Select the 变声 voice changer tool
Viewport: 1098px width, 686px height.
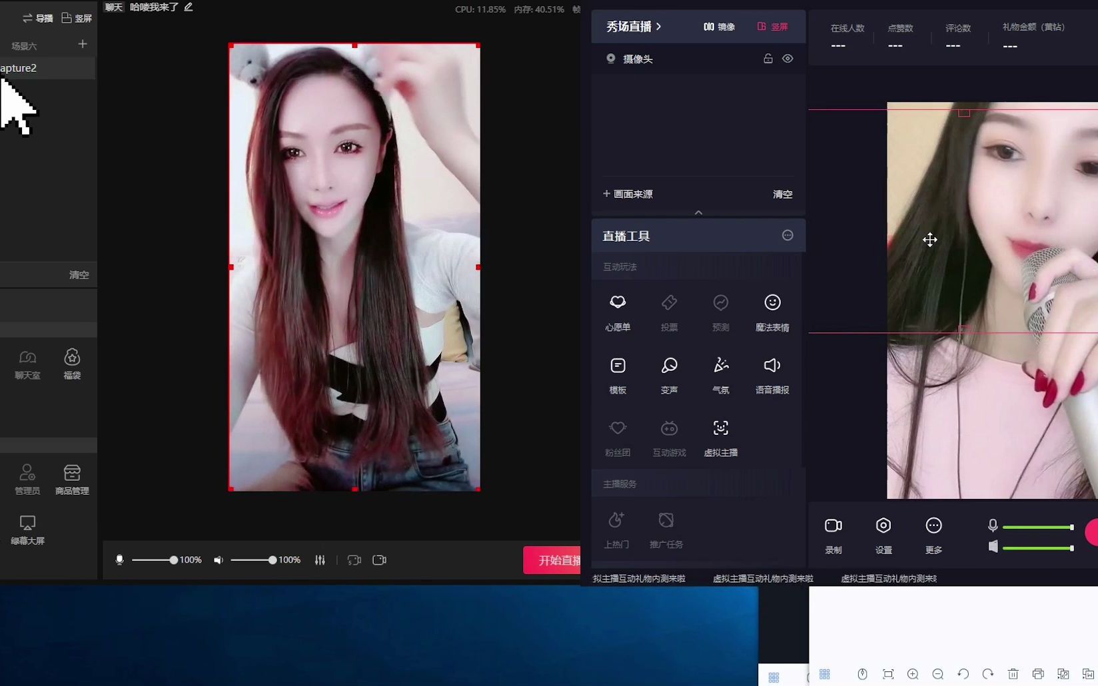tap(669, 374)
